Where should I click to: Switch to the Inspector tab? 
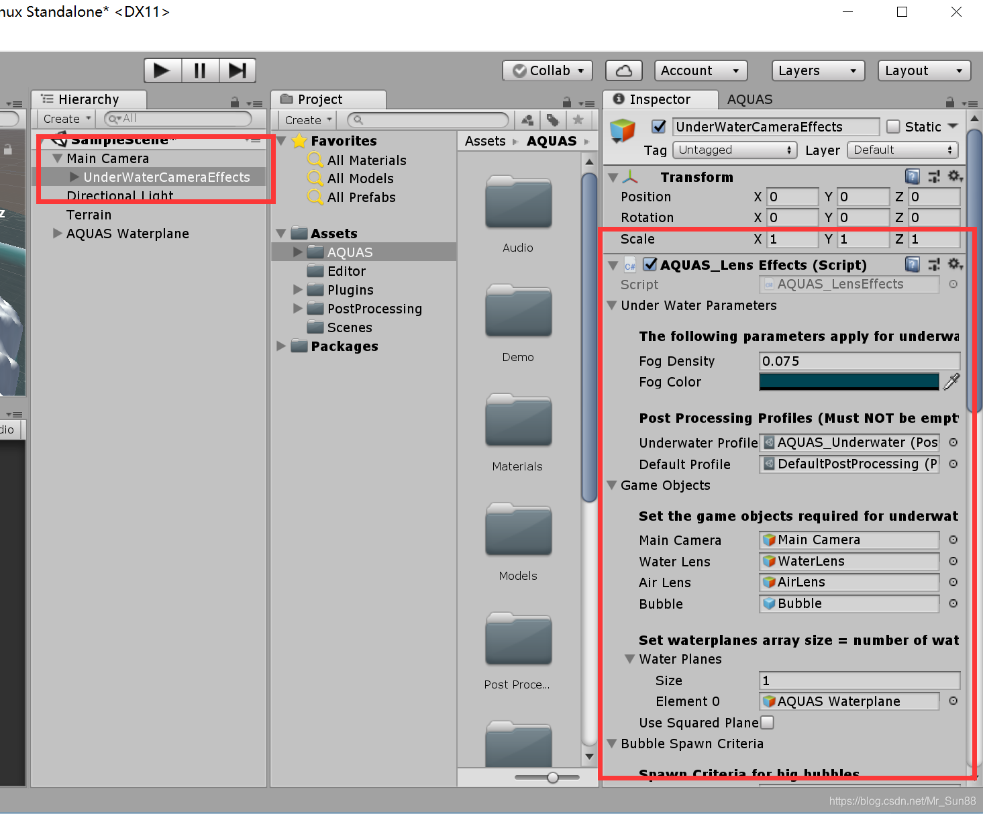(x=660, y=99)
